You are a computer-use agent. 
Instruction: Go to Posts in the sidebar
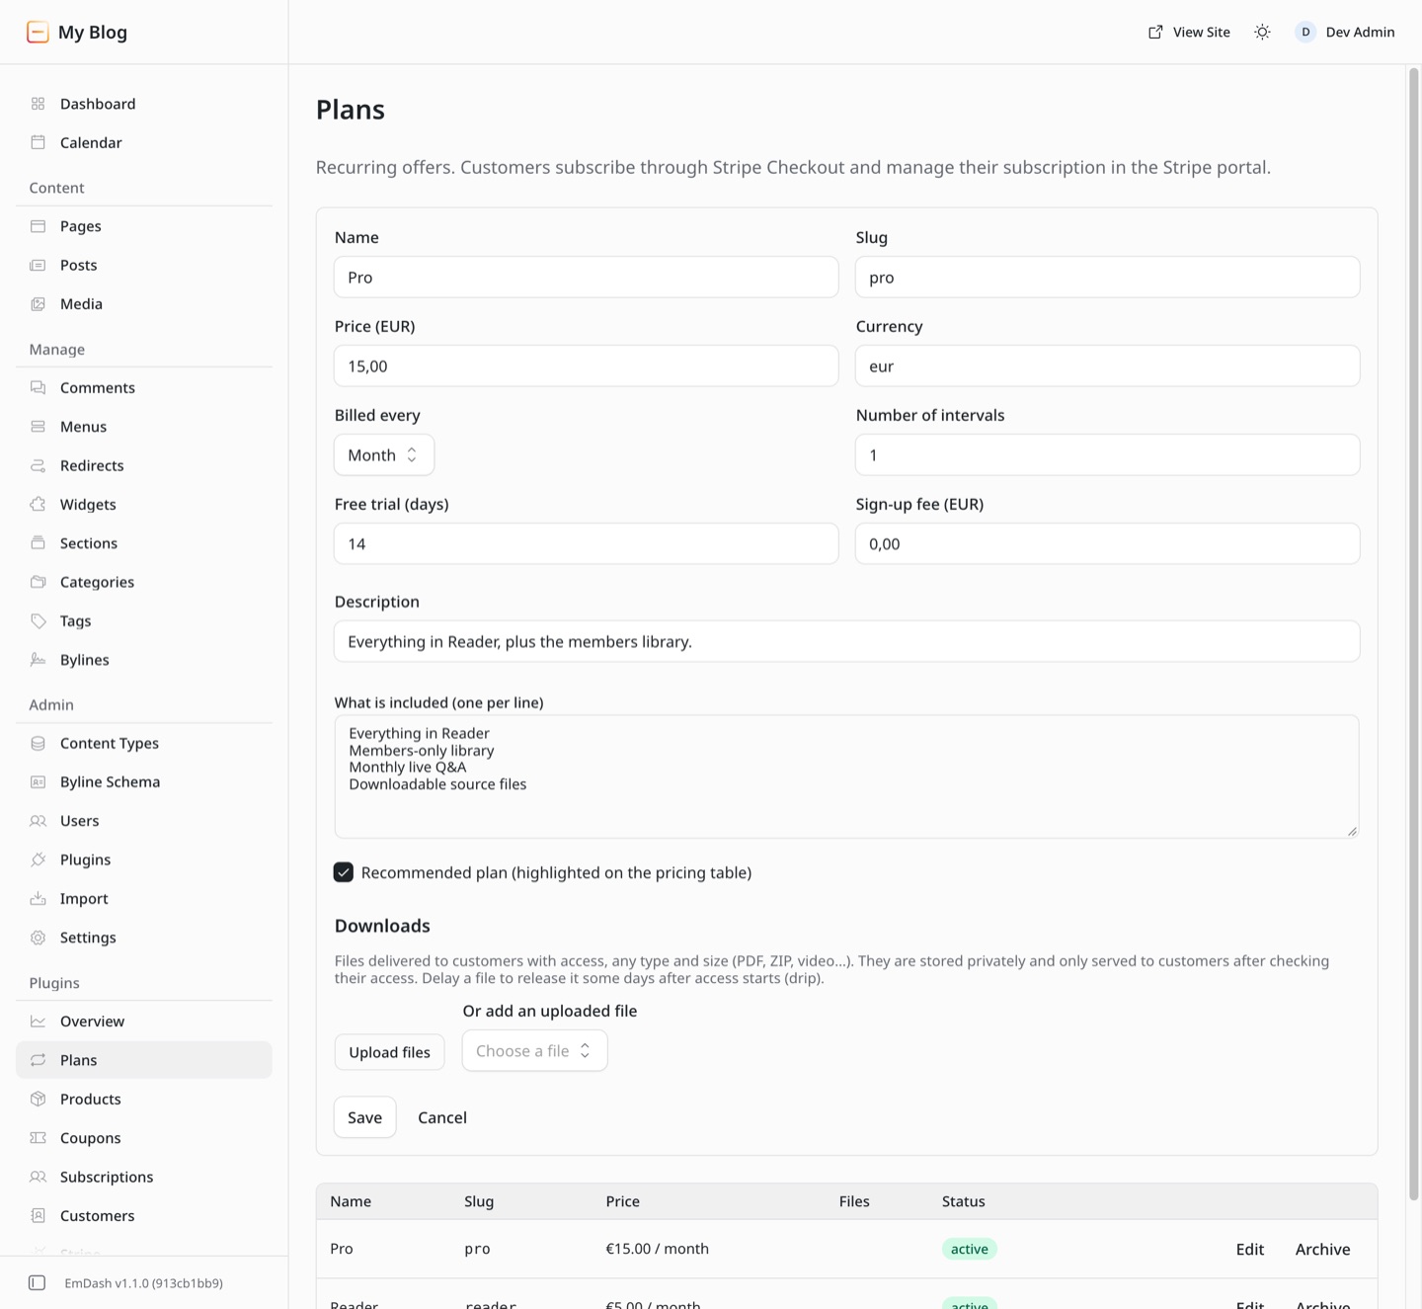coord(144,265)
